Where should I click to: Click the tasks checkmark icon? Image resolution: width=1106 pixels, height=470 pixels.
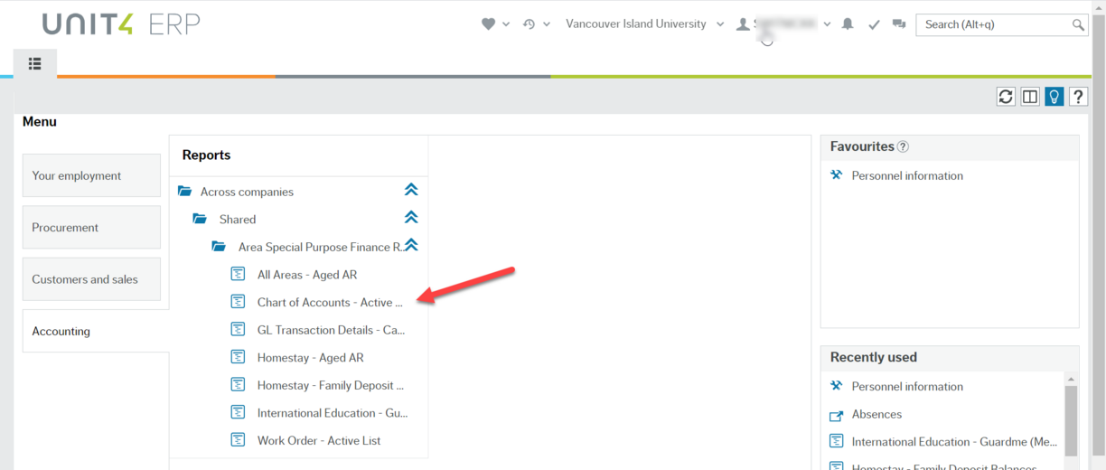click(874, 24)
